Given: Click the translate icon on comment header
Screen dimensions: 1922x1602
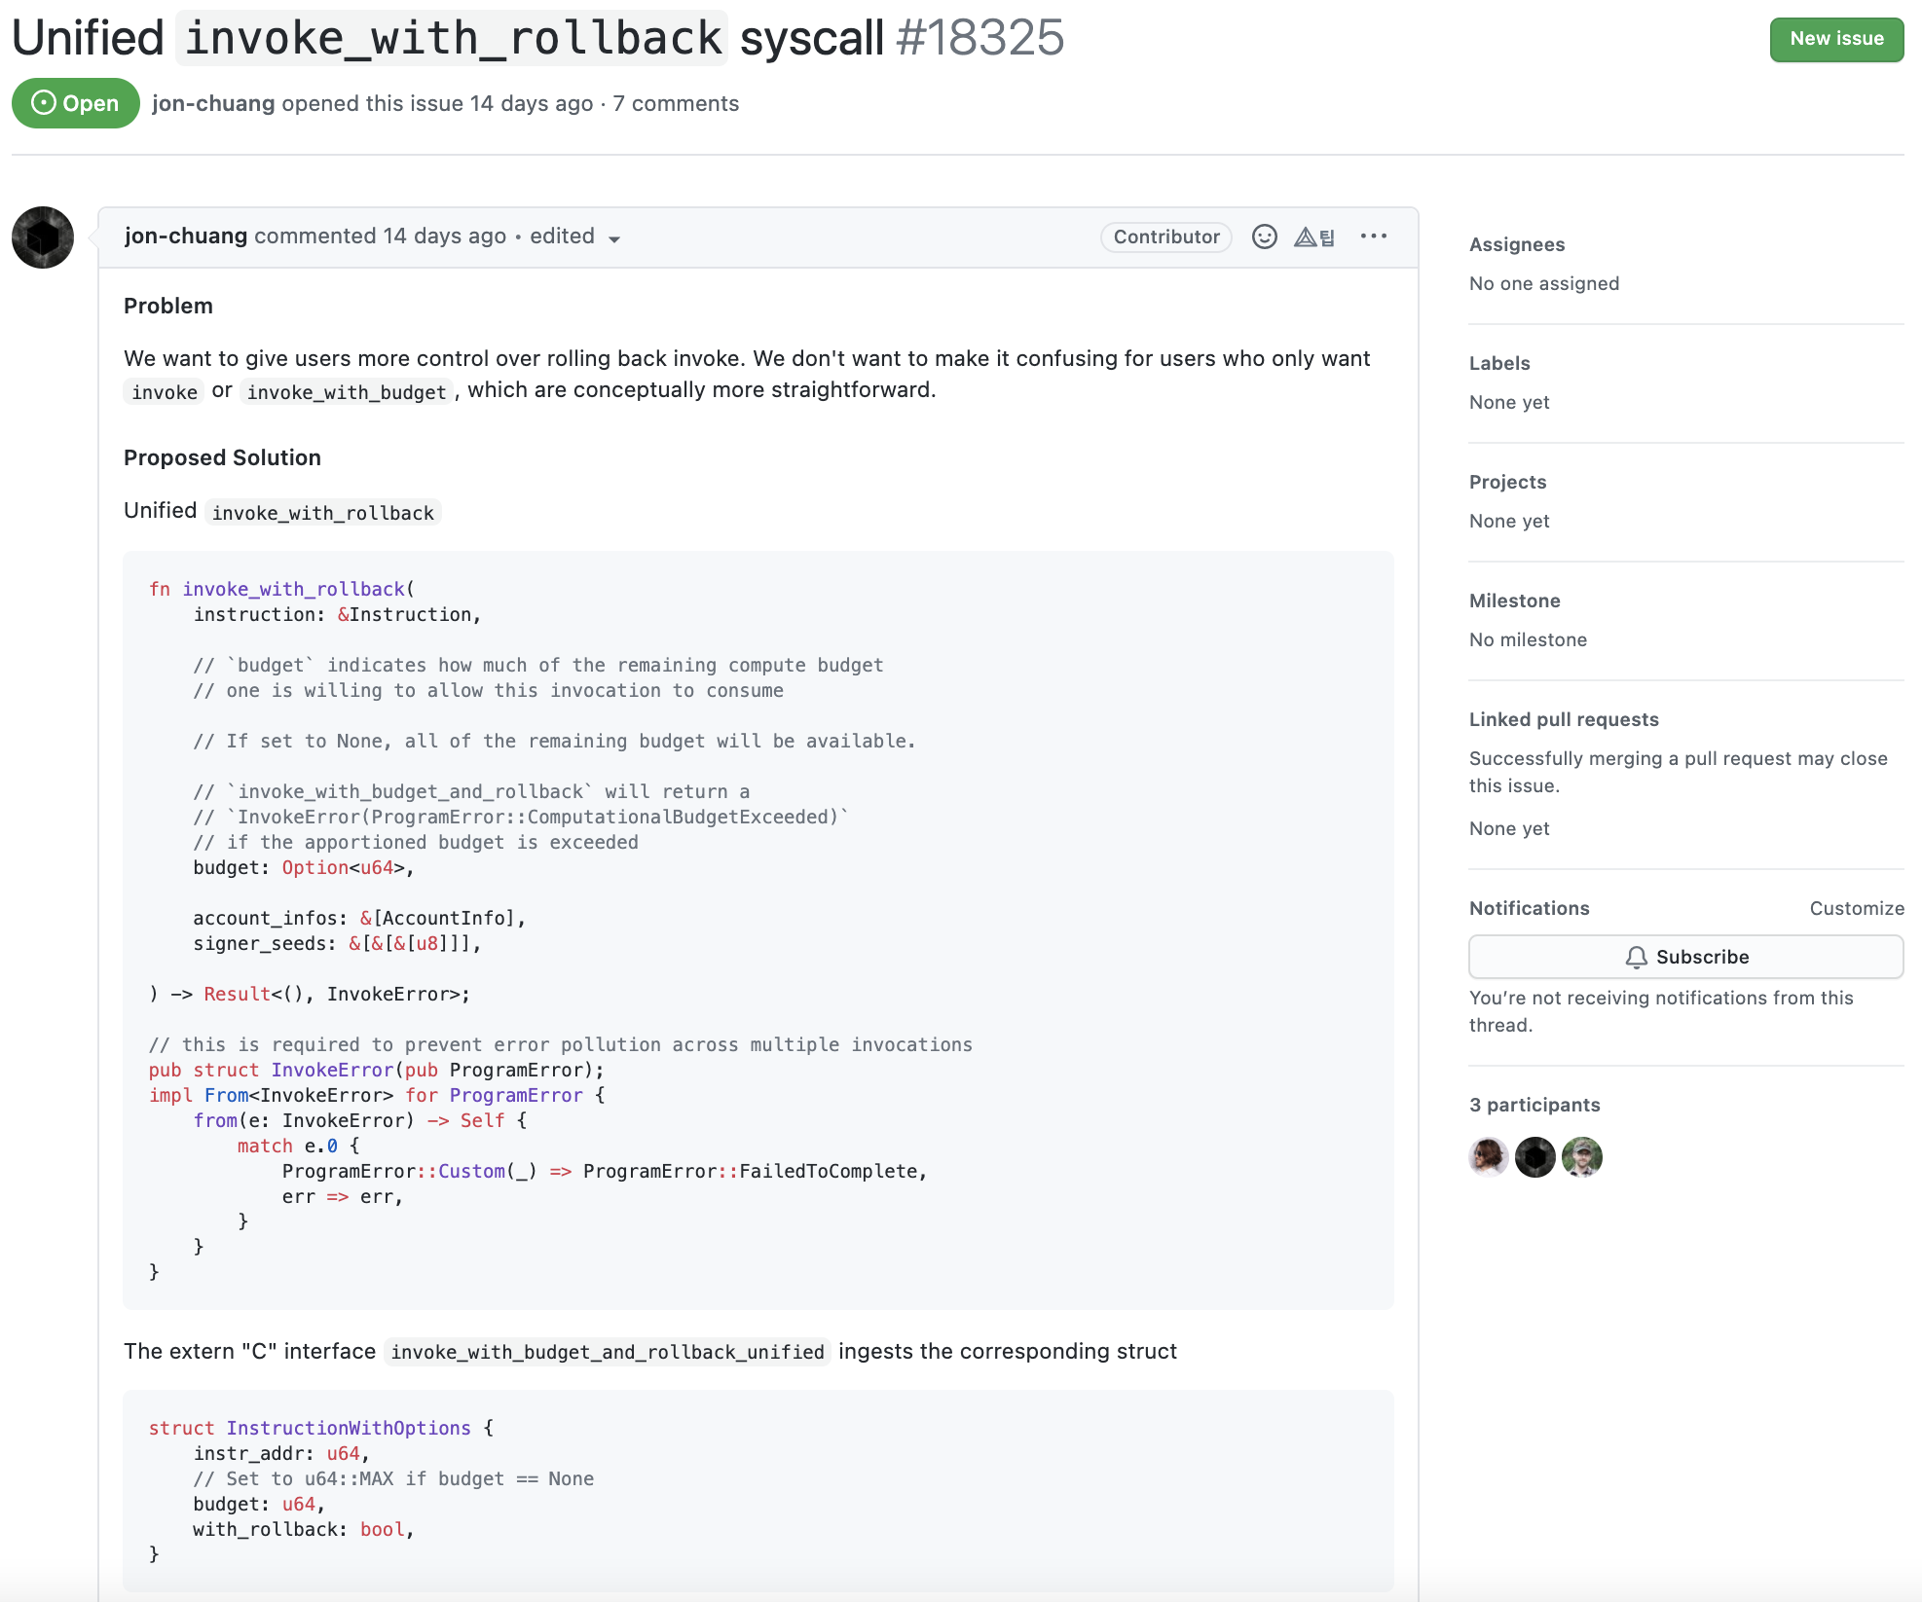Looking at the screenshot, I should (1313, 237).
